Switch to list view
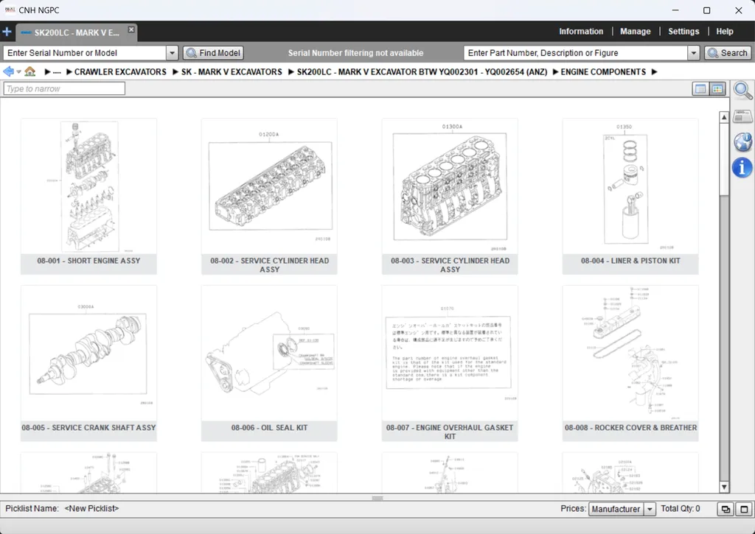 click(700, 89)
